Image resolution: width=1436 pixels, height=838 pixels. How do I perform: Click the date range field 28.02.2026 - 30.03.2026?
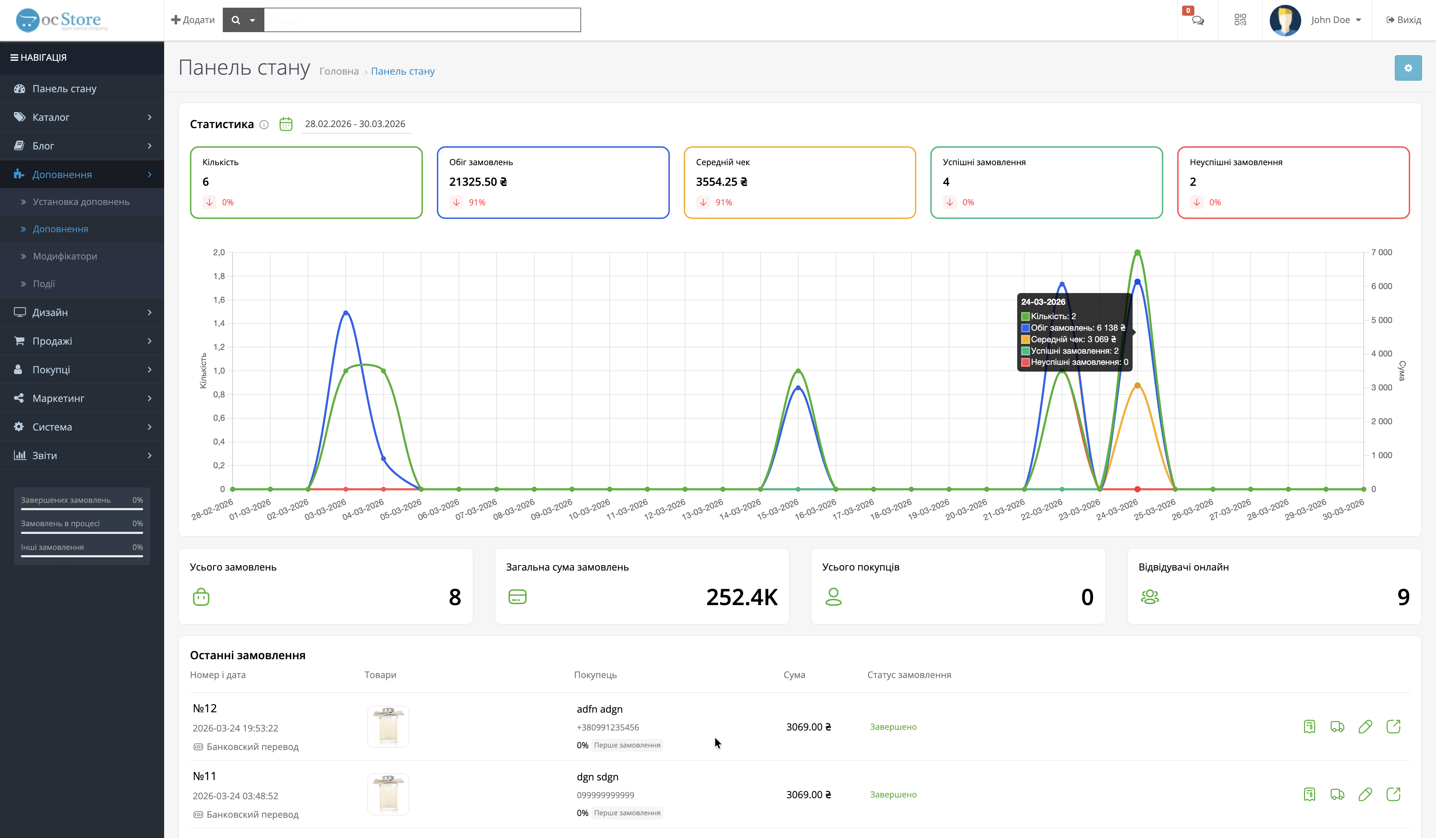point(356,124)
